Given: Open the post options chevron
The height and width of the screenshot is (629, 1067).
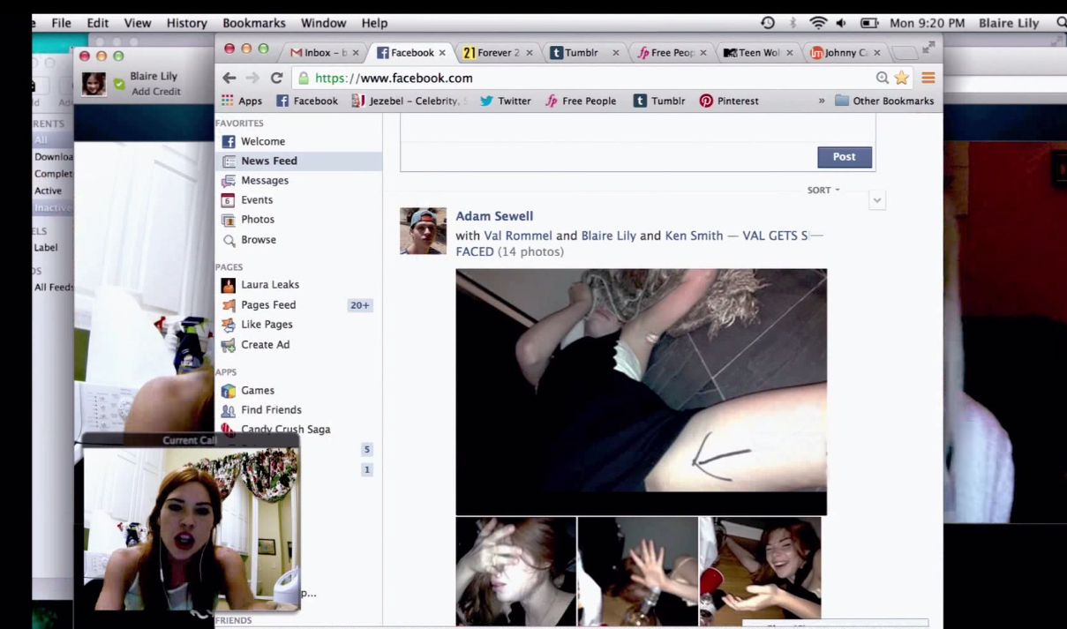Looking at the screenshot, I should 876,200.
